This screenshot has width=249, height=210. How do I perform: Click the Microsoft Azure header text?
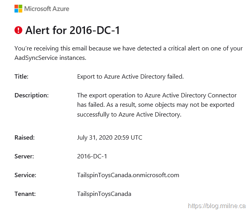click(47, 9)
